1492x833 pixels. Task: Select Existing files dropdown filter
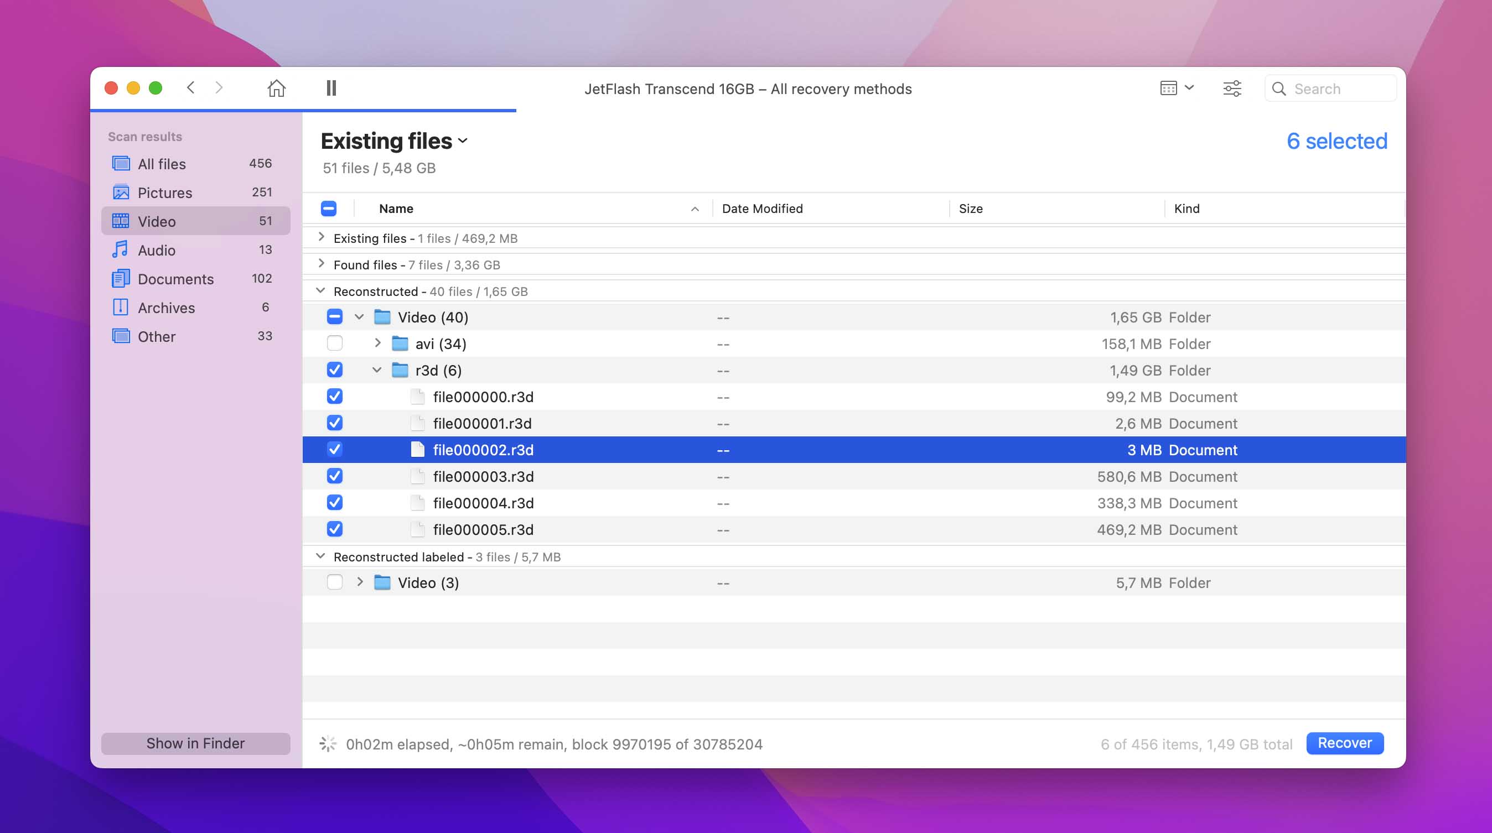395,140
